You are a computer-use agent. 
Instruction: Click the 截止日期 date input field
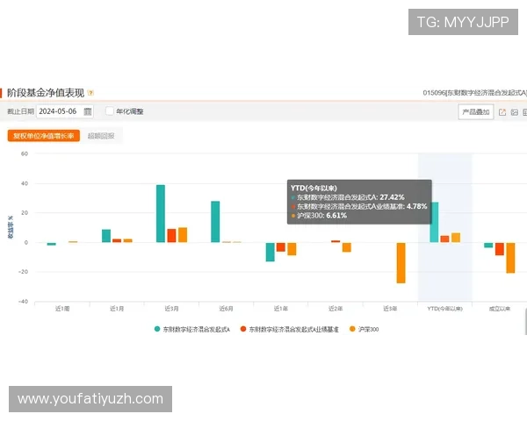pos(64,111)
